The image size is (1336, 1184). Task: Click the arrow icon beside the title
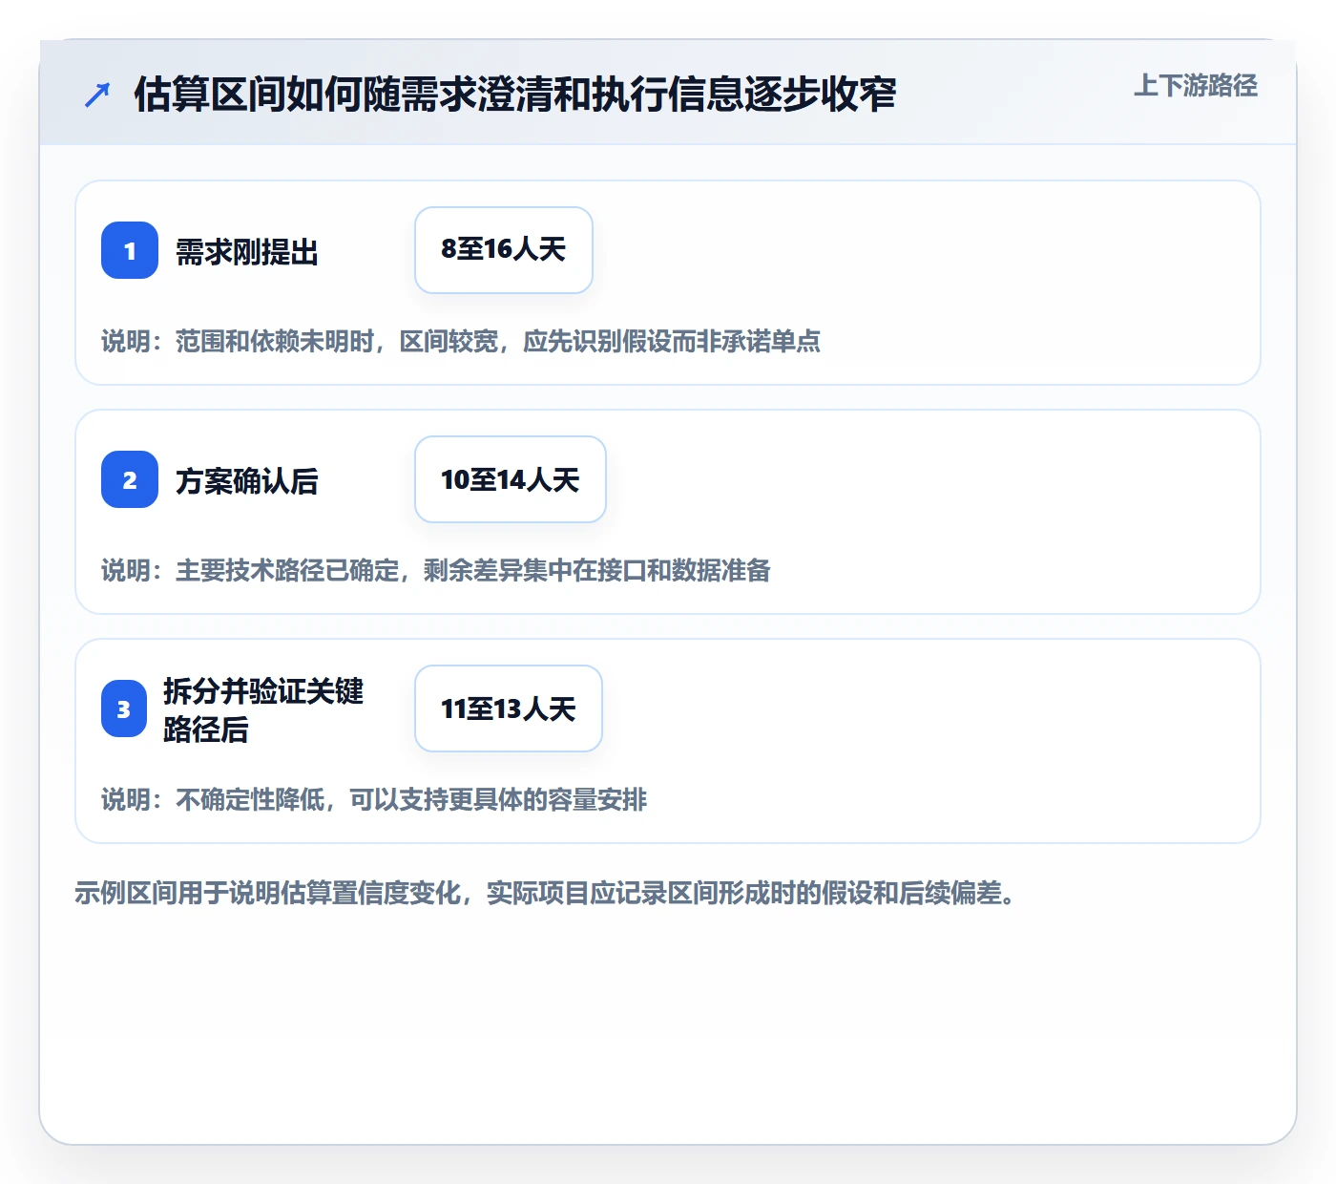point(97,95)
